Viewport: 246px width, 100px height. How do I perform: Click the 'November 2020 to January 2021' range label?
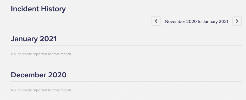[x=197, y=22]
